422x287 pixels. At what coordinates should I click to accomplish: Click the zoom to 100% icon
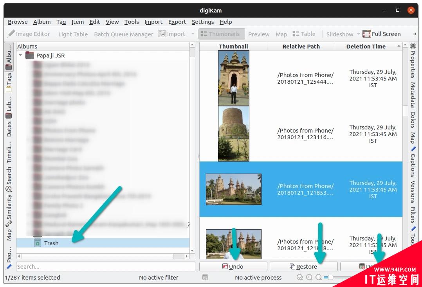309,277
